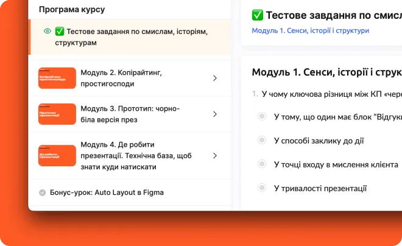
Task: Open Модуль 3. Прототип: чорно-біла версія title
Action: click(130, 114)
